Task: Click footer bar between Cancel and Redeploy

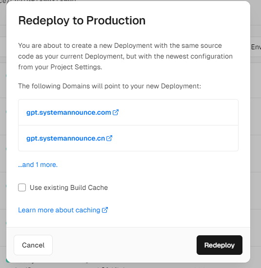Action: pyautogui.click(x=124, y=245)
